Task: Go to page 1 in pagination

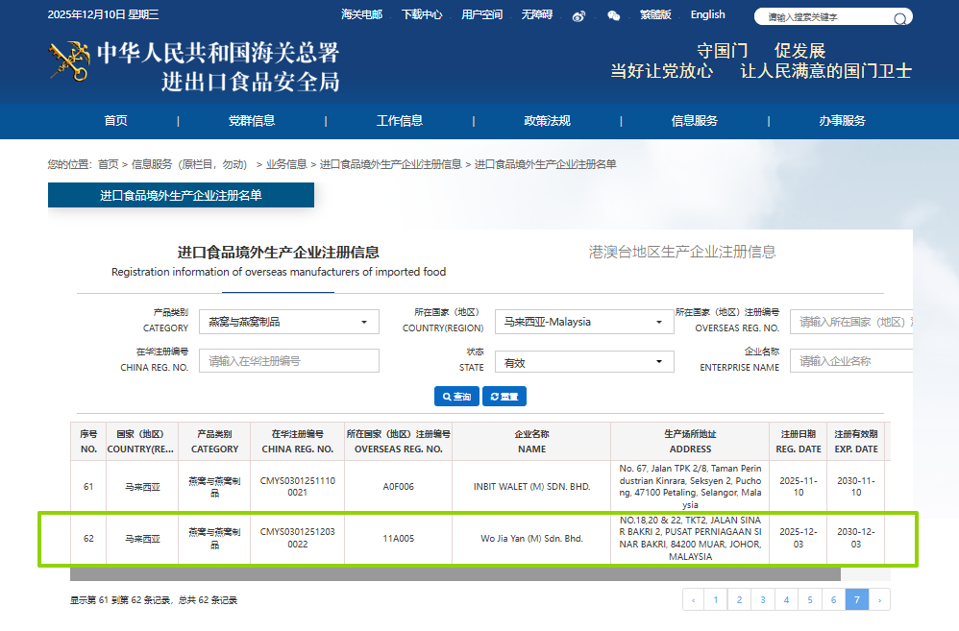Action: coord(716,600)
